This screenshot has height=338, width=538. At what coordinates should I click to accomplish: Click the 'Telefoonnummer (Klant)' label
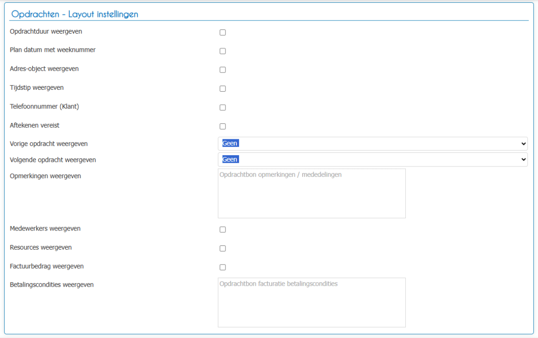tap(44, 107)
